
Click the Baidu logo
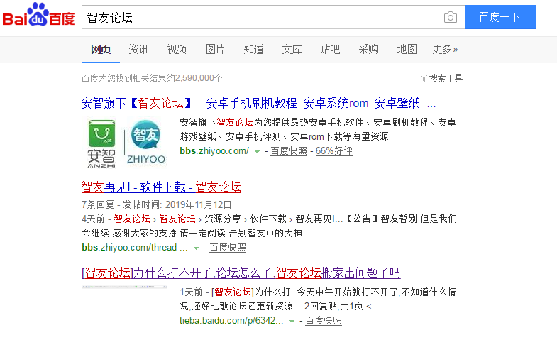pyautogui.click(x=39, y=15)
